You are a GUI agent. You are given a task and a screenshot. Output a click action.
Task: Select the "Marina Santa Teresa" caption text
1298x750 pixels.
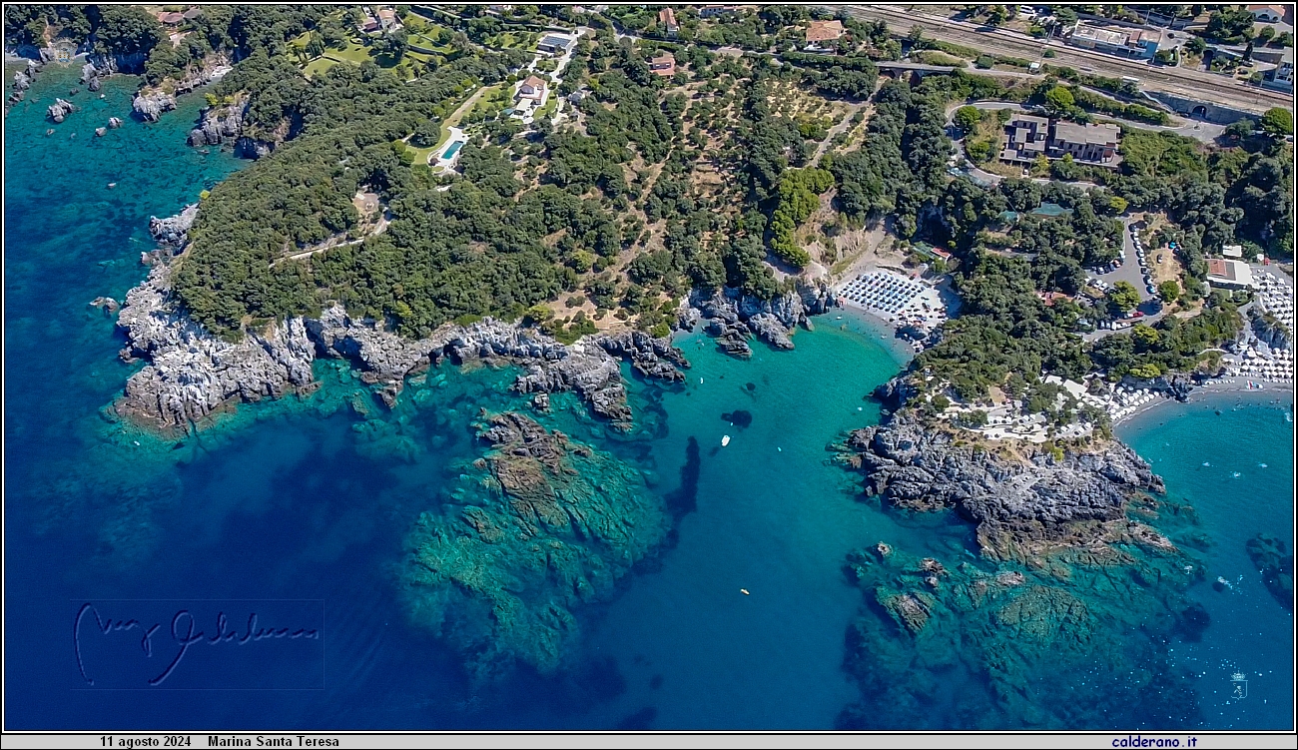pos(274,742)
